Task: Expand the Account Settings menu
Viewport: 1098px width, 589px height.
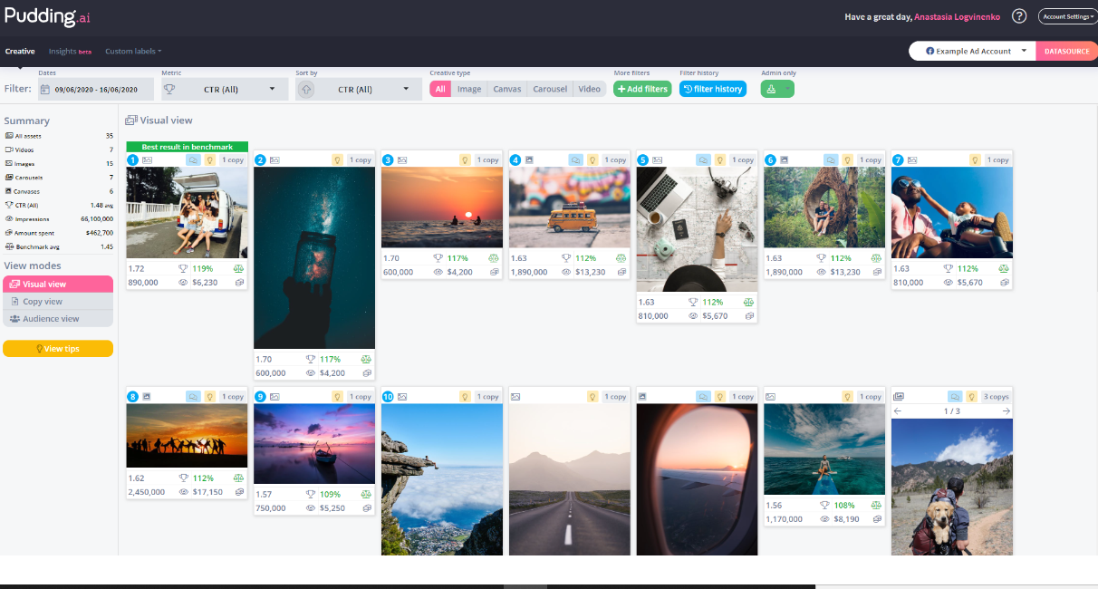Action: tap(1067, 16)
